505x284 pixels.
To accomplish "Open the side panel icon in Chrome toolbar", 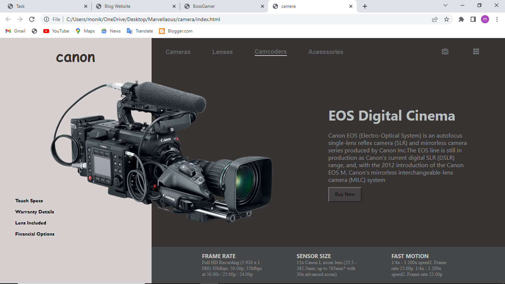I will [x=473, y=19].
